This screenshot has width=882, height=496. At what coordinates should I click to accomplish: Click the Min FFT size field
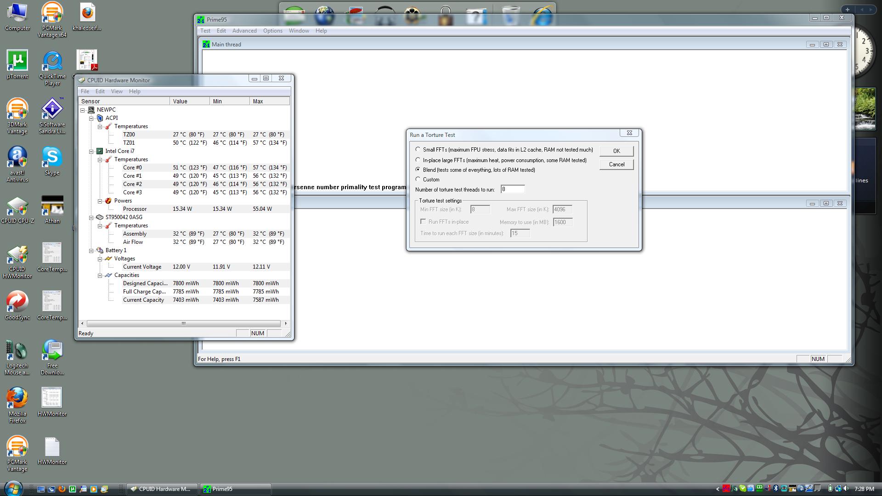coord(480,209)
